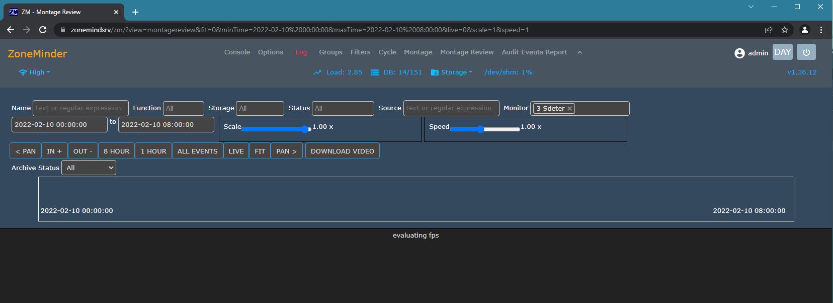Click the Storage folder icon

click(x=435, y=72)
